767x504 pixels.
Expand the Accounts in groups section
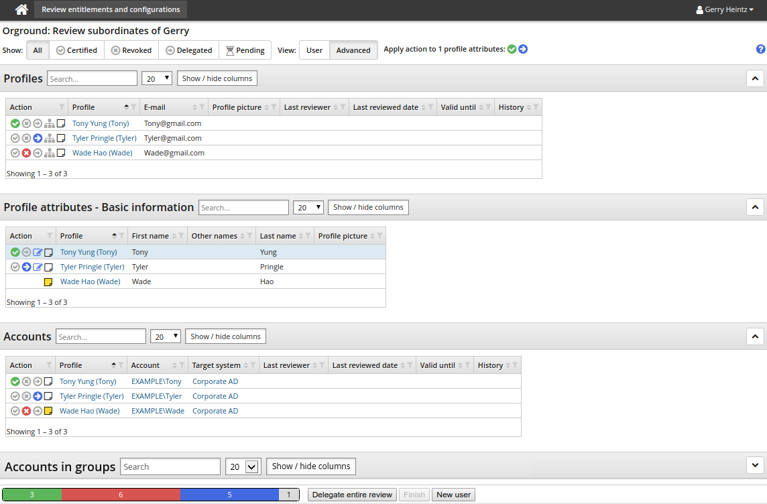pyautogui.click(x=755, y=465)
